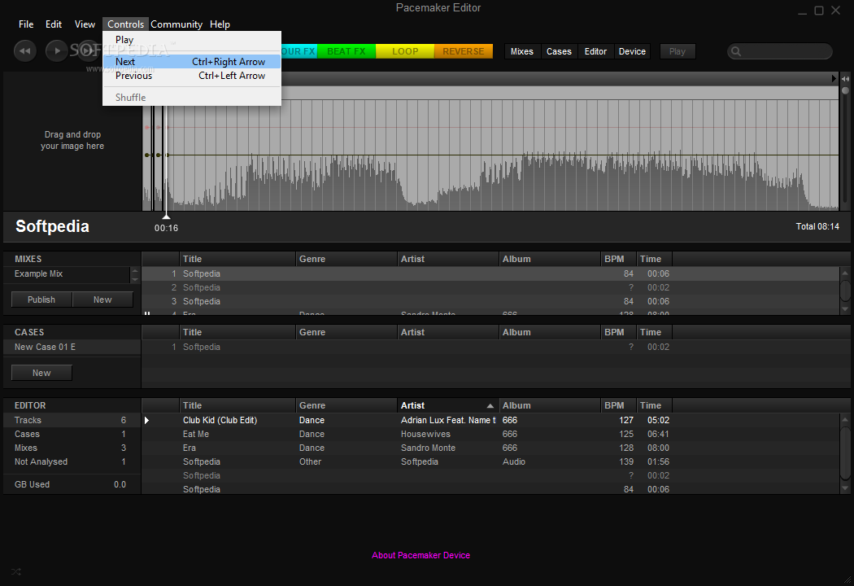Click the New button under Mixes

102,300
